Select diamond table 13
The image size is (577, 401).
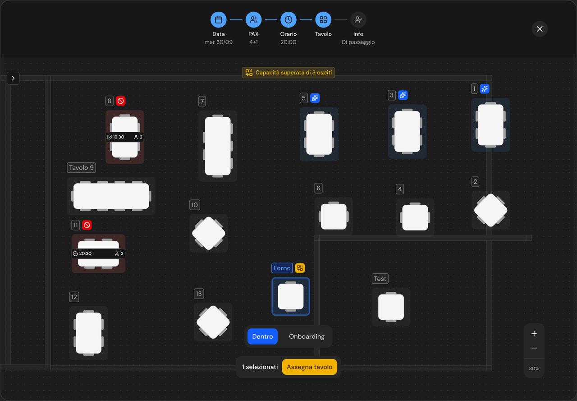pos(213,322)
